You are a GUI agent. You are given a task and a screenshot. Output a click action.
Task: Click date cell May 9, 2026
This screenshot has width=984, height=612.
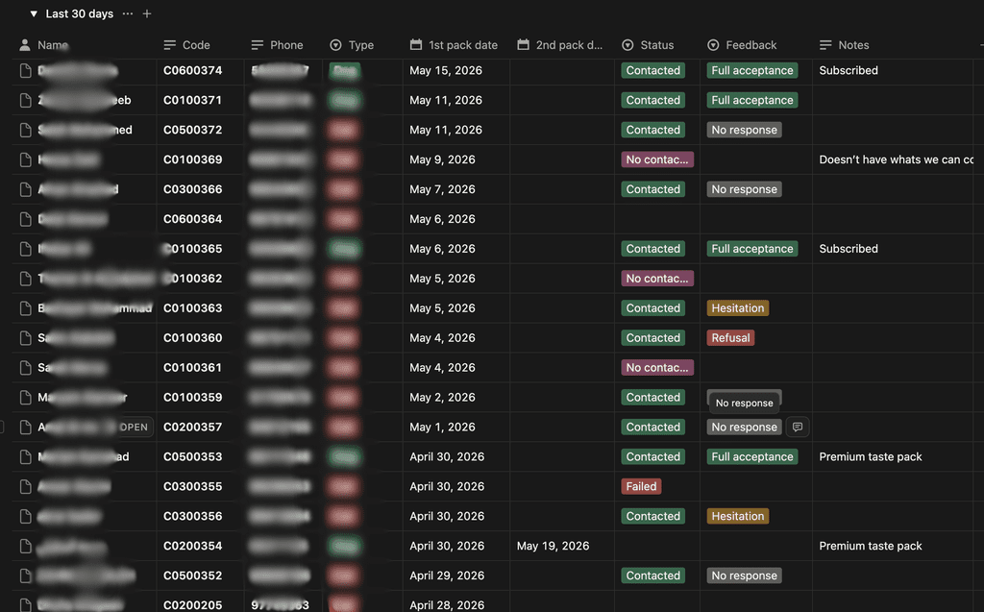(x=442, y=159)
